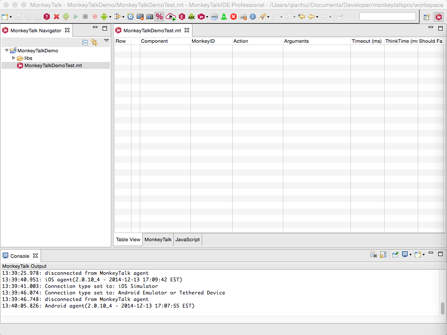447x335 pixels.
Task: Click the red hexagon monkey wave icon
Action: (x=201, y=17)
